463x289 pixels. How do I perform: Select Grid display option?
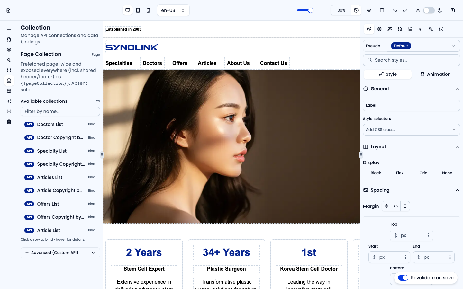coord(423,173)
